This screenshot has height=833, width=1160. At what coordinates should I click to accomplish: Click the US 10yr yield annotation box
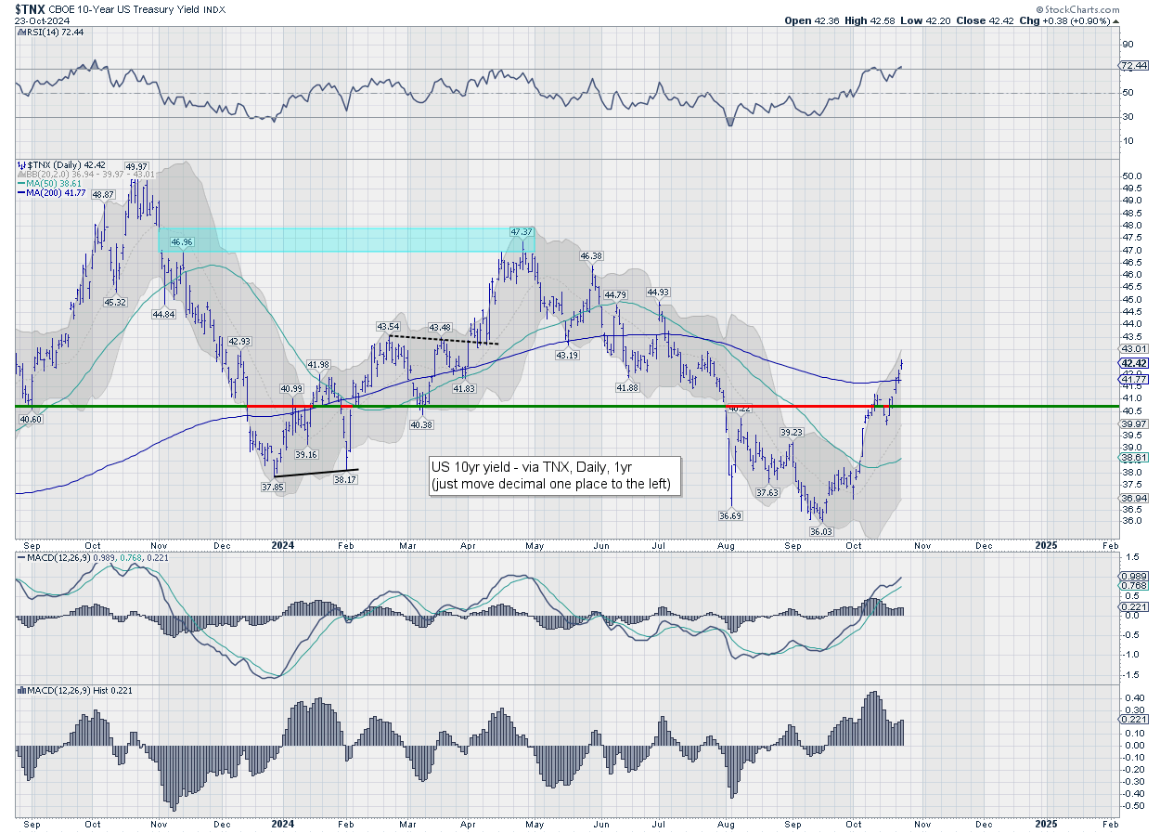coord(554,476)
